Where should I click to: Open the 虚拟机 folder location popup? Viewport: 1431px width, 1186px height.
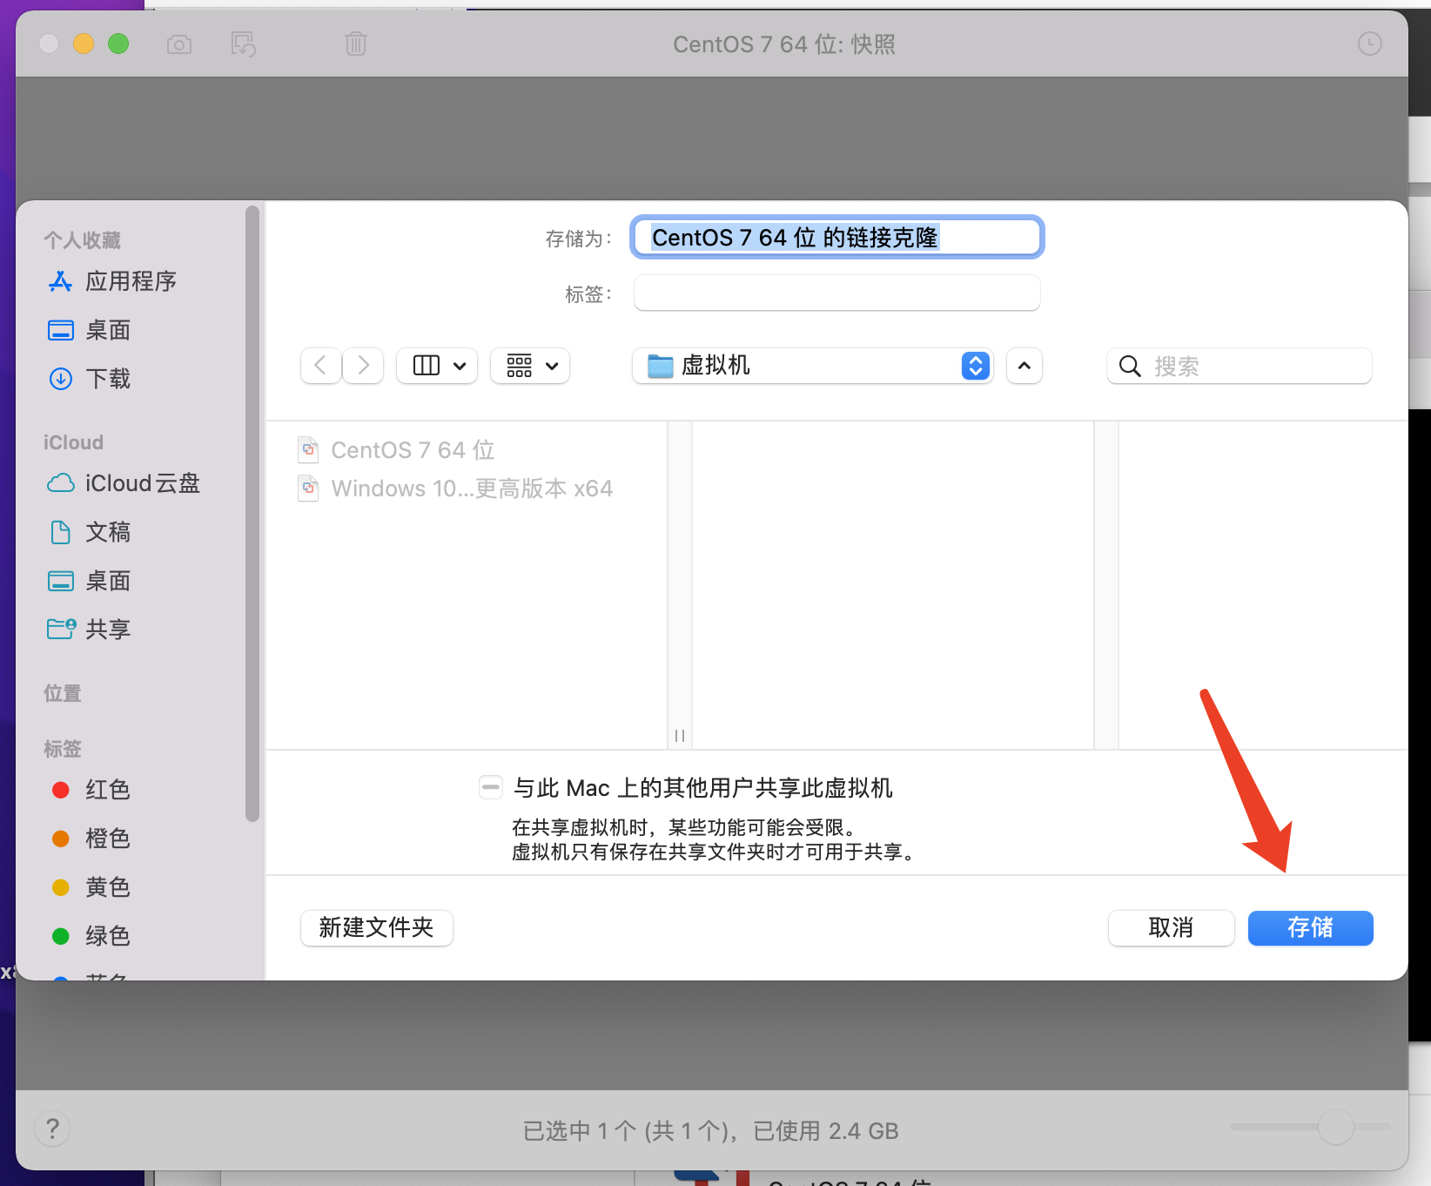tap(812, 366)
